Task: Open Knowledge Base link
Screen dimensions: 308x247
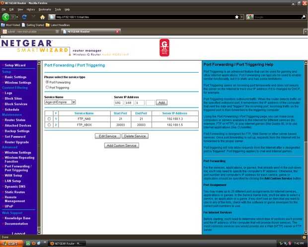Action: coord(17,218)
